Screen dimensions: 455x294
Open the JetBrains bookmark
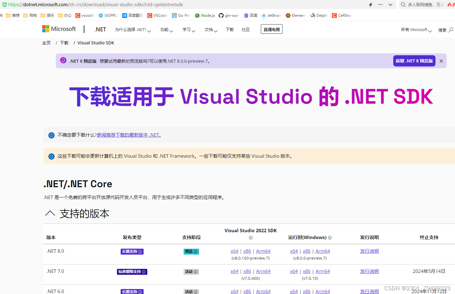(271, 16)
